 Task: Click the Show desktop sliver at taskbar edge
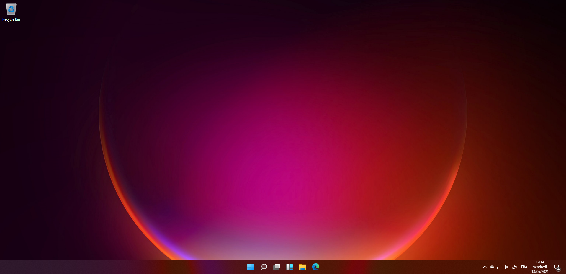coord(565,267)
